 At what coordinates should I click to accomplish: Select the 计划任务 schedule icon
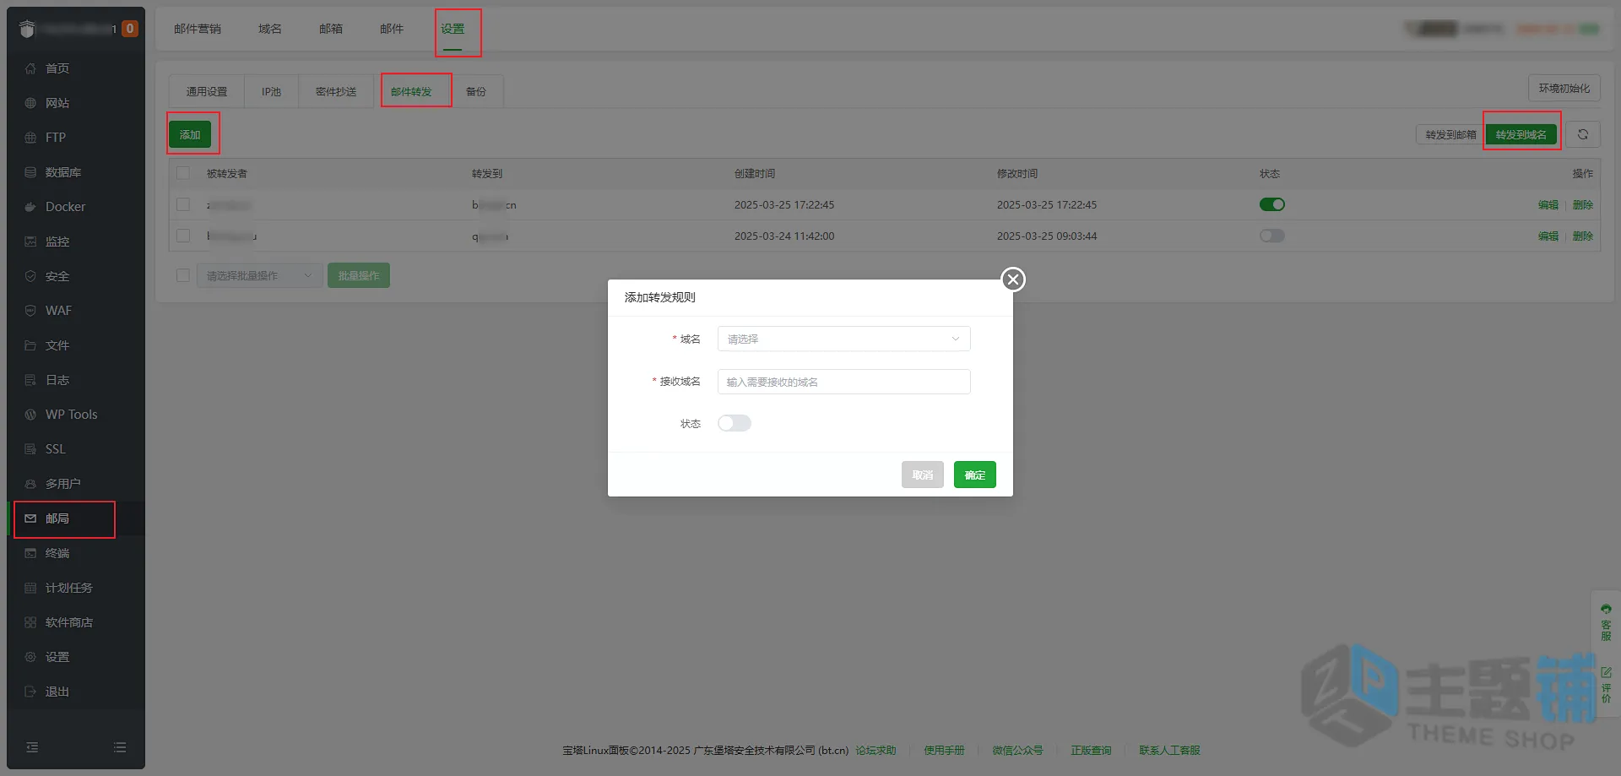click(x=30, y=588)
